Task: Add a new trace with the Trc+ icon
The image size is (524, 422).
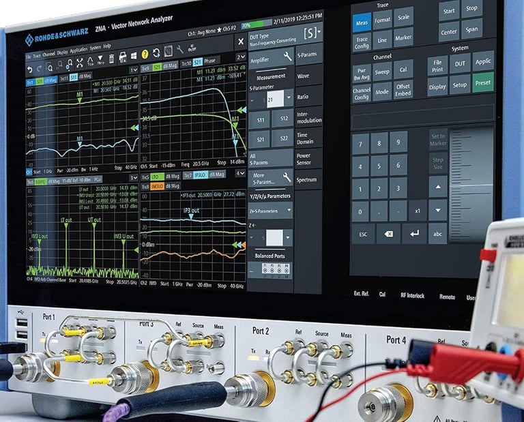Action: pos(90,61)
